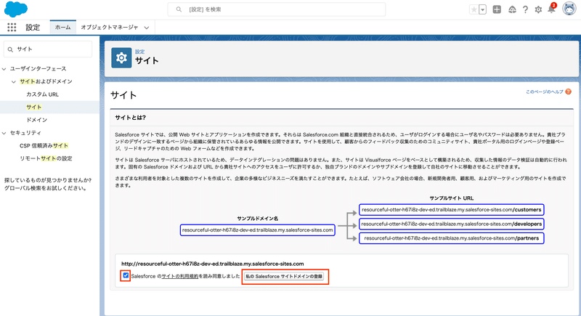The width and height of the screenshot is (581, 316).
Task: Click the 設定 app name label
Action: pos(33,27)
